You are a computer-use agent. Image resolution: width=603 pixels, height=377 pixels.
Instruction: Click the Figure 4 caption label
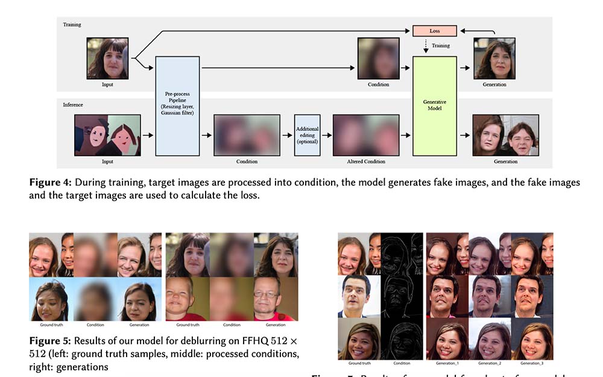(x=50, y=182)
